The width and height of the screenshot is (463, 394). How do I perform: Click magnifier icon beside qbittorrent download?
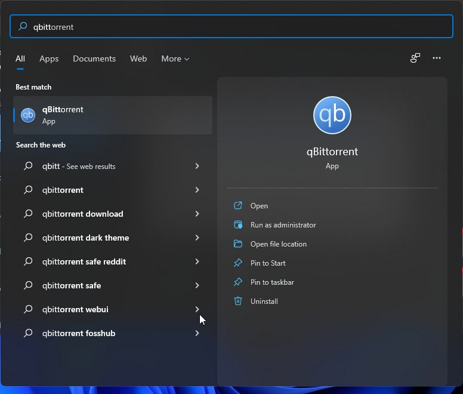click(x=28, y=214)
